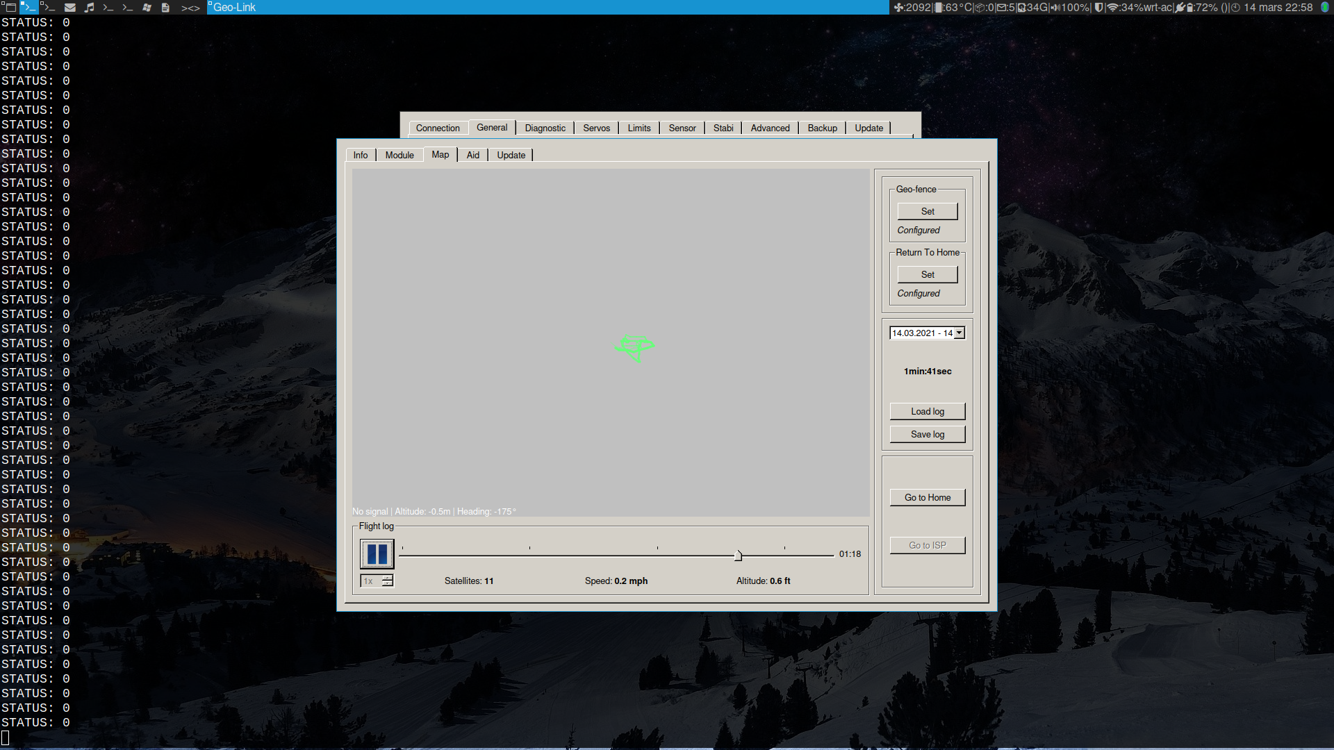
Task: Click the window icon workspace in top bar
Action: [10, 7]
